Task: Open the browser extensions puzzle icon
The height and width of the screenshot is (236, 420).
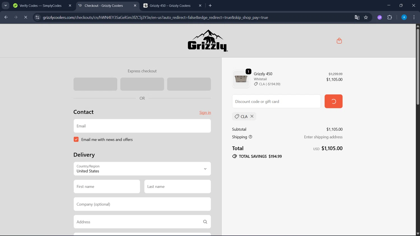Action: point(389,17)
